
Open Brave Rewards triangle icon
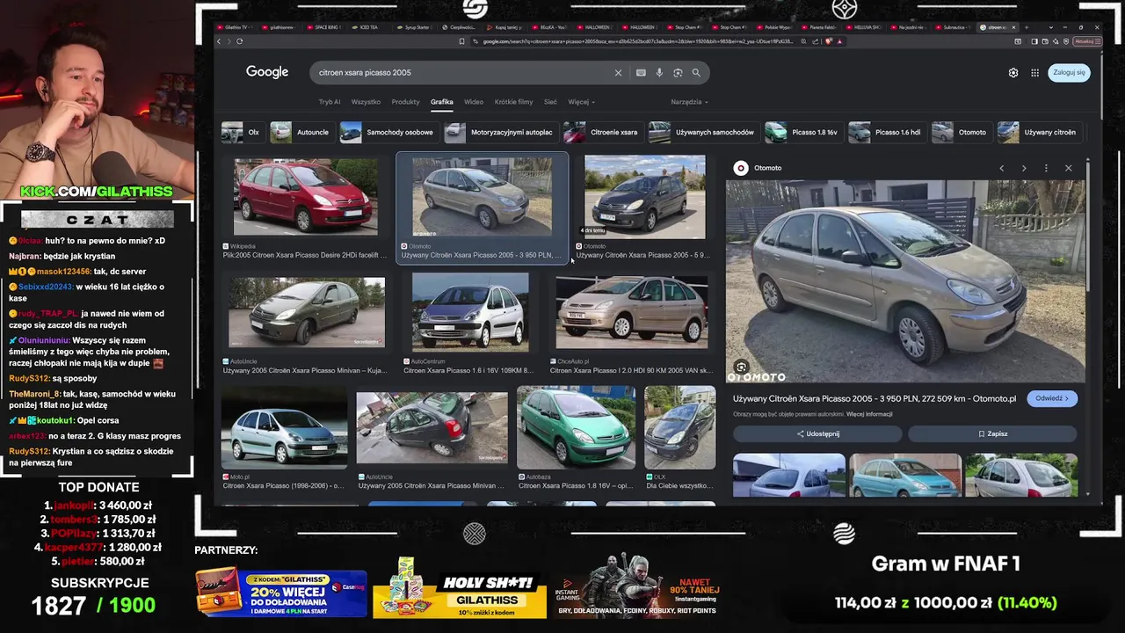839,41
